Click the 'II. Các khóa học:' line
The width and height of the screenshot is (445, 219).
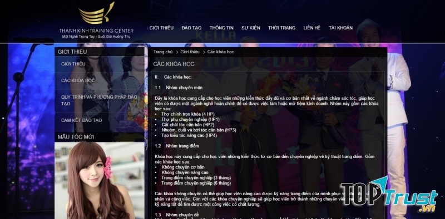[x=173, y=77]
